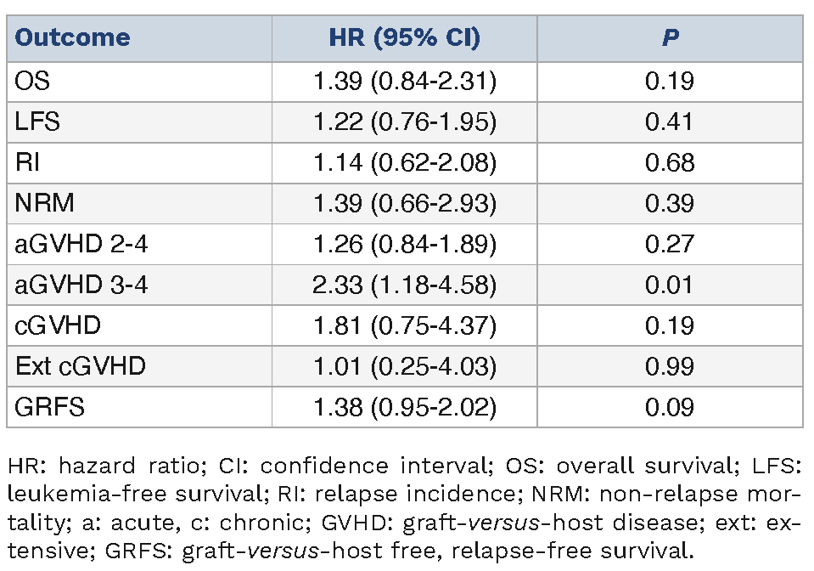Click the HR (95% CI) column header
Screen dimensions: 814x571
404,38
